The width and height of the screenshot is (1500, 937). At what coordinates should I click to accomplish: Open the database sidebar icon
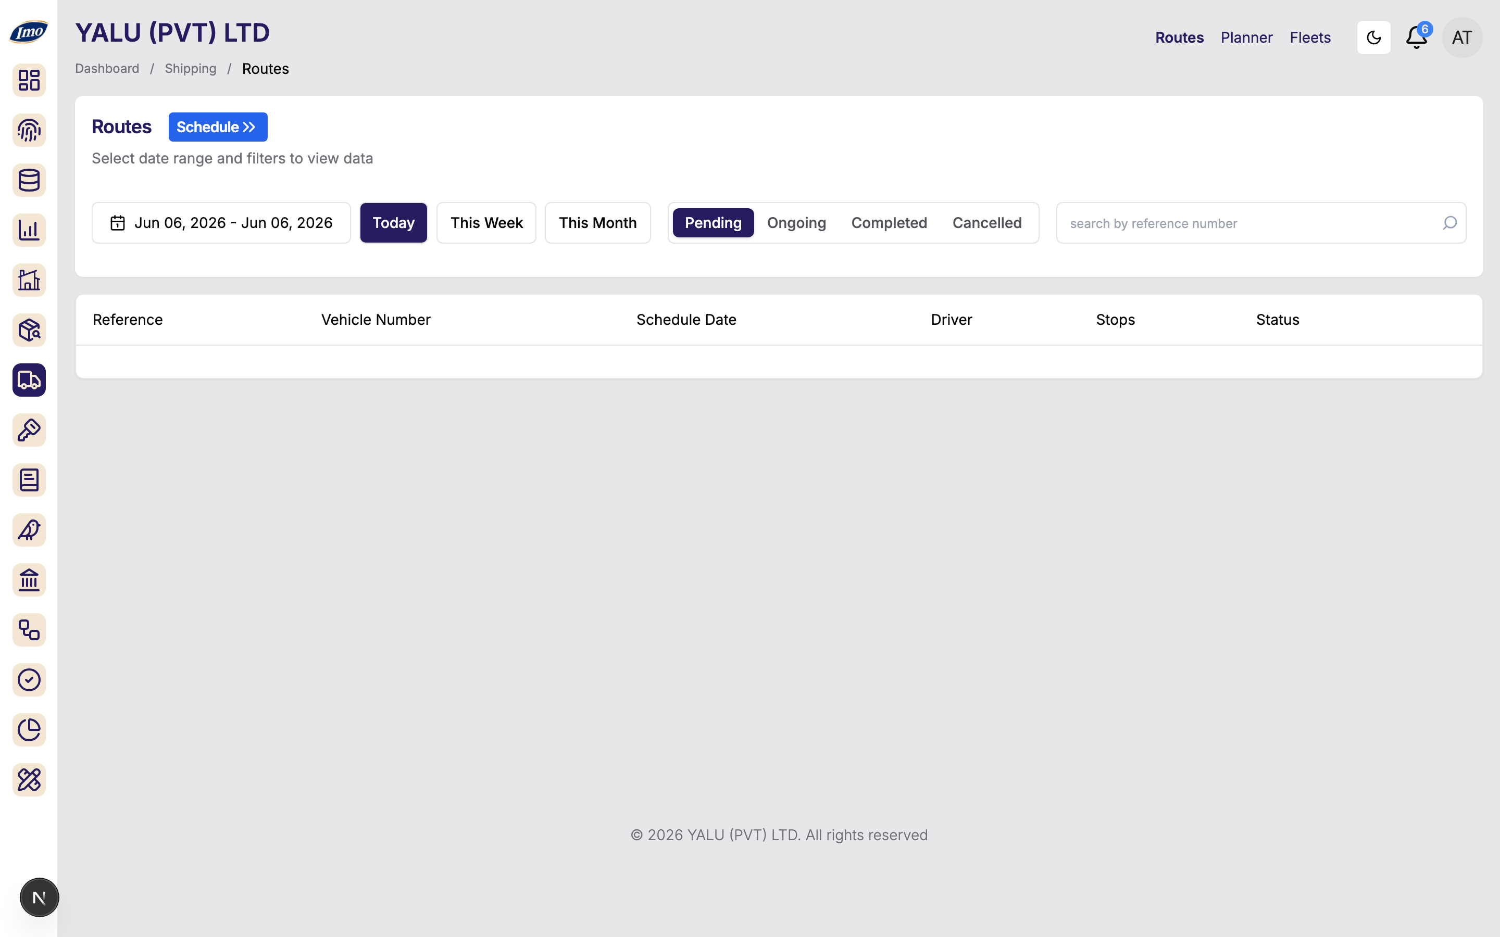click(x=29, y=180)
